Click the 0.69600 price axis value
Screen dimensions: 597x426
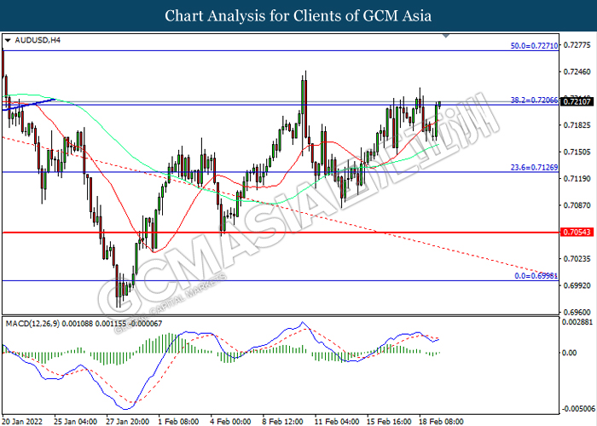point(577,312)
